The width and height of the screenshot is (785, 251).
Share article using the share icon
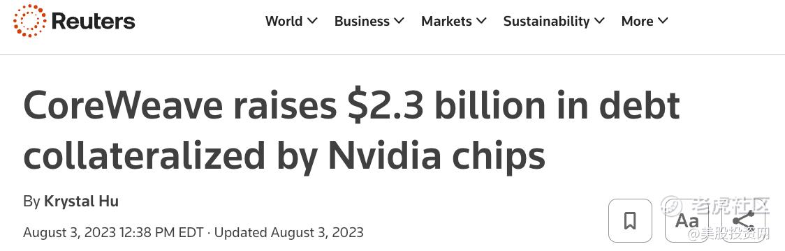pos(743,220)
